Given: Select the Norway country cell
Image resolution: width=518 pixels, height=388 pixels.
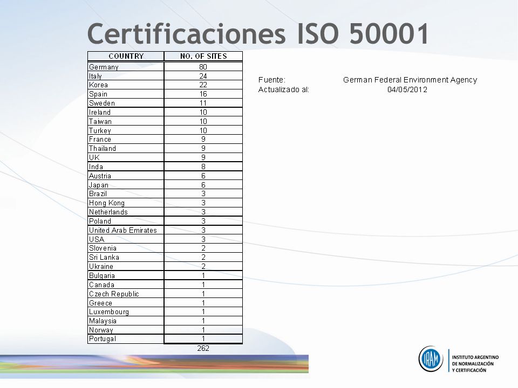Looking at the screenshot, I should click(126, 330).
